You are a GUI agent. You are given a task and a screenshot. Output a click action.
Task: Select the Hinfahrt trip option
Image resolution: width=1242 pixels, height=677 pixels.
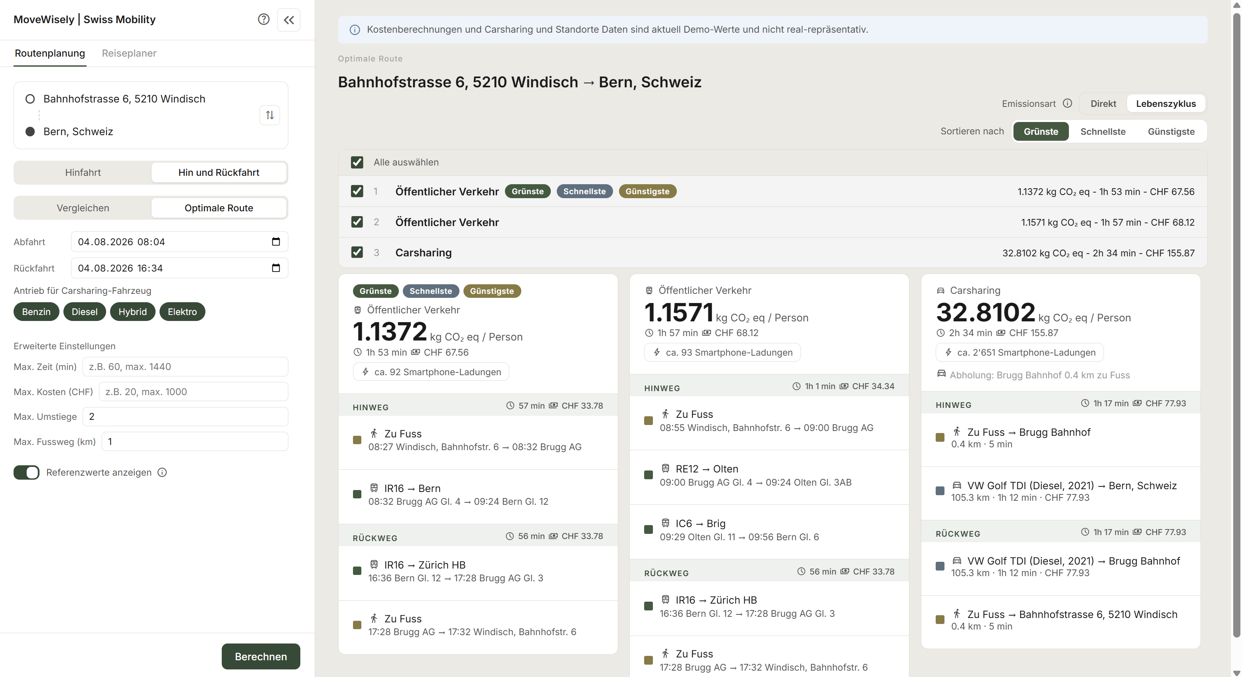pyautogui.click(x=83, y=173)
